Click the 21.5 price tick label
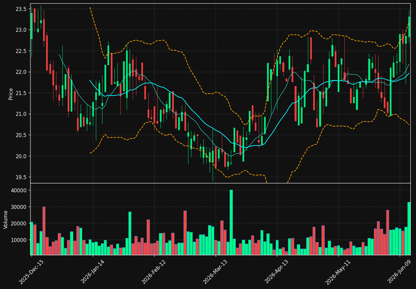Viewport: 416px width, 289px height. click(21, 93)
